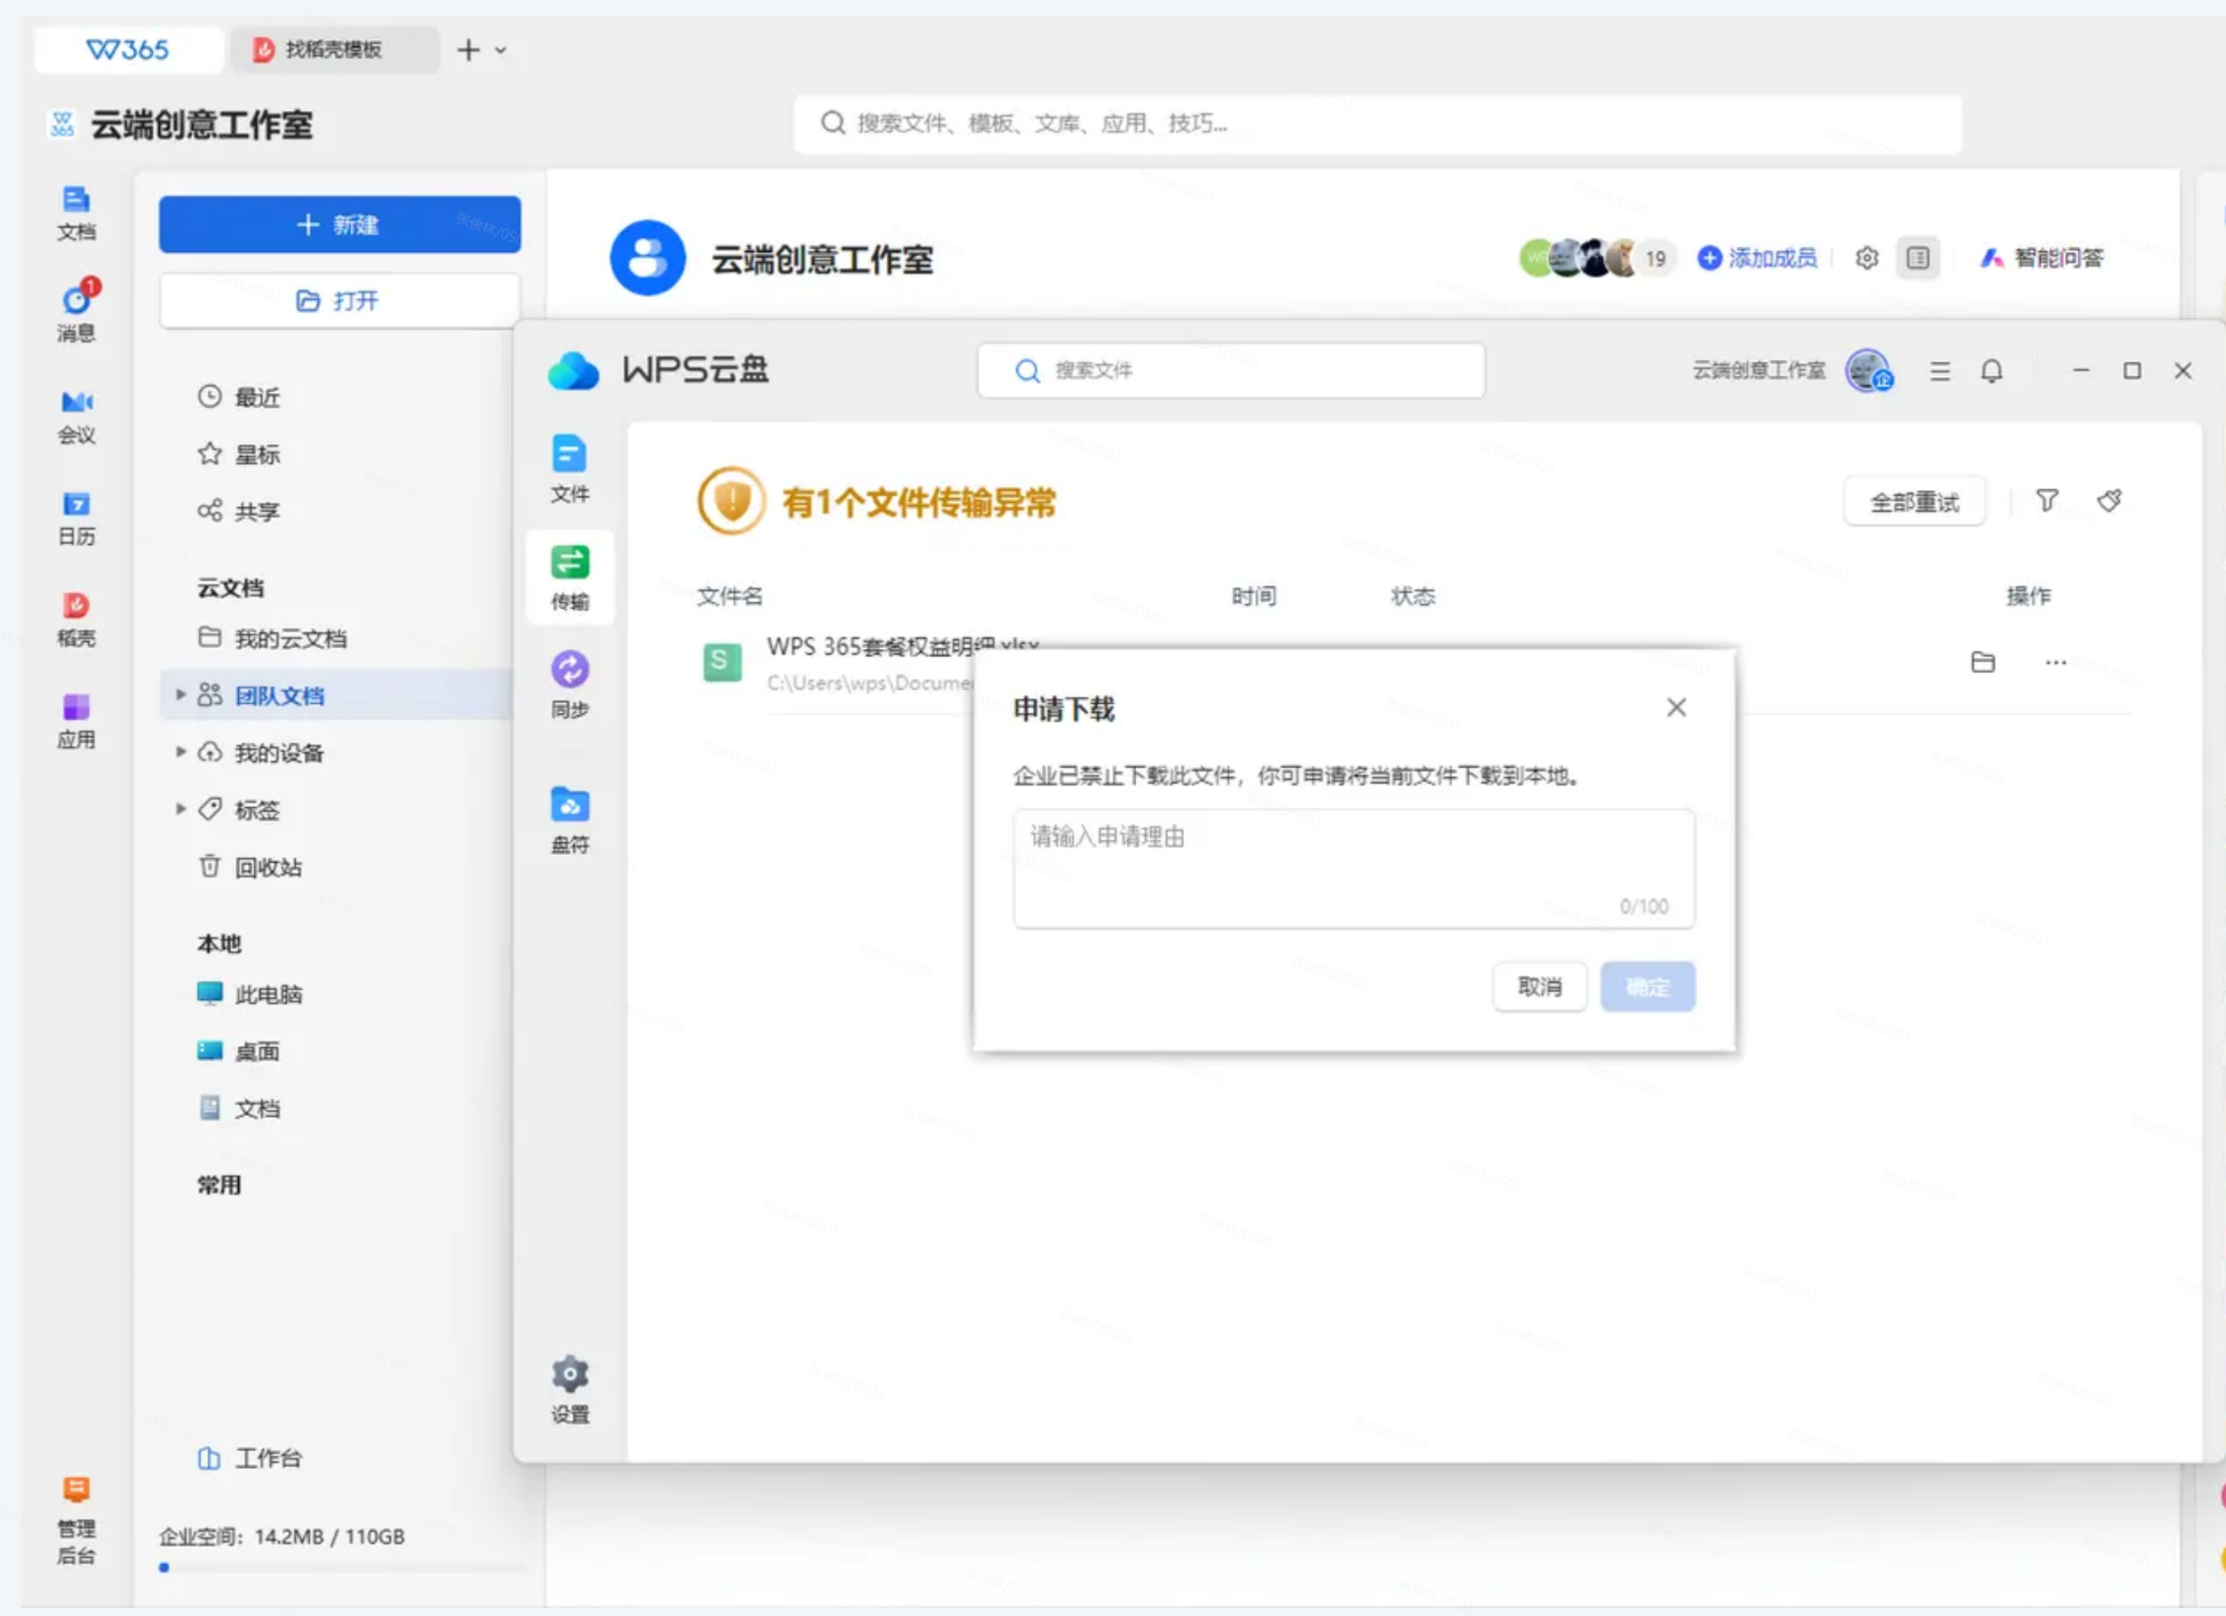Click 全部重试 button

(1914, 502)
